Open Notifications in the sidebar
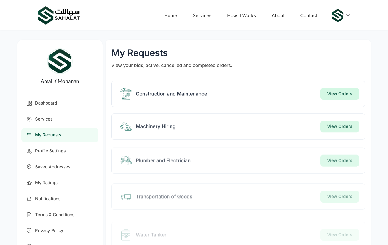This screenshot has height=245, width=388. [60, 199]
